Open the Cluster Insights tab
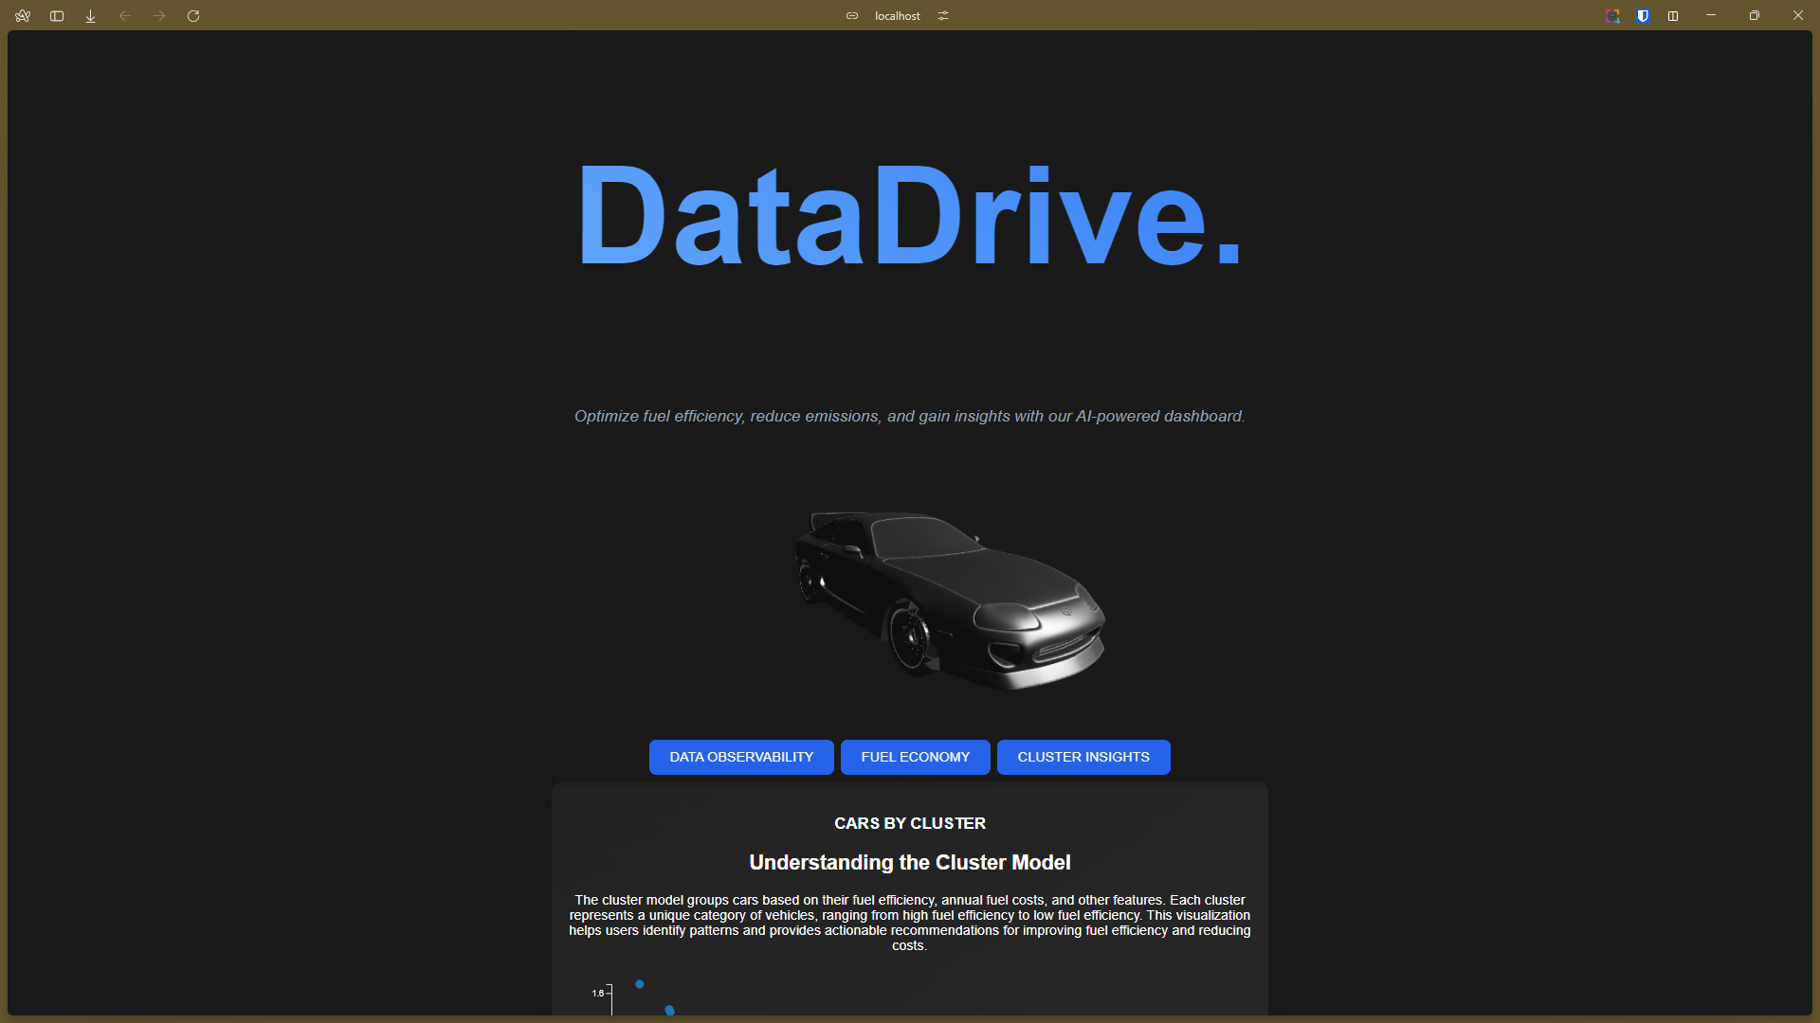The width and height of the screenshot is (1820, 1023). tap(1083, 757)
